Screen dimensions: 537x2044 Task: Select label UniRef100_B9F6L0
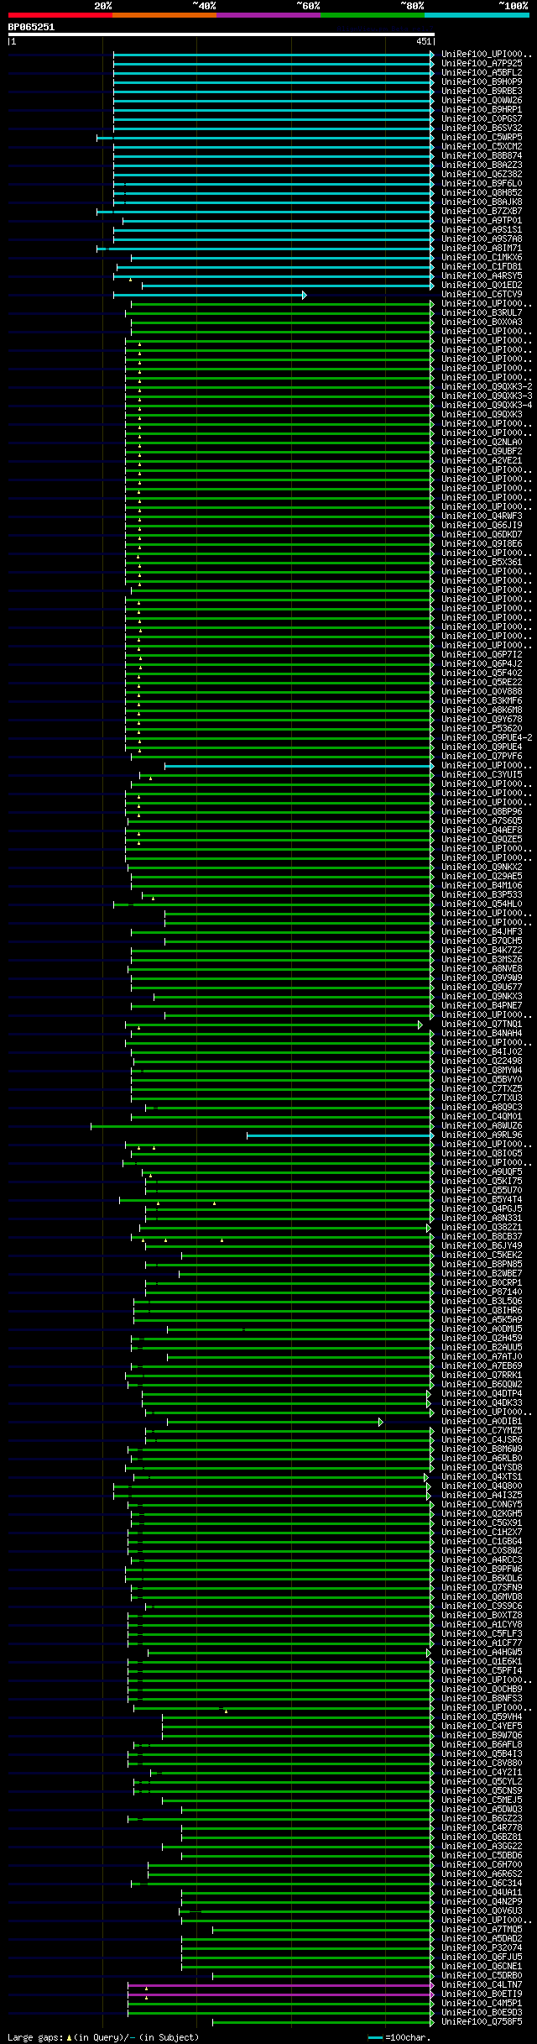(x=482, y=184)
